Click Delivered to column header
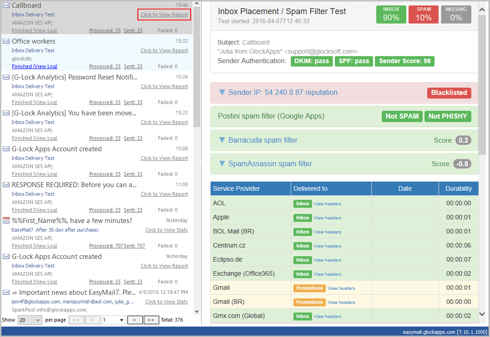 pos(331,188)
